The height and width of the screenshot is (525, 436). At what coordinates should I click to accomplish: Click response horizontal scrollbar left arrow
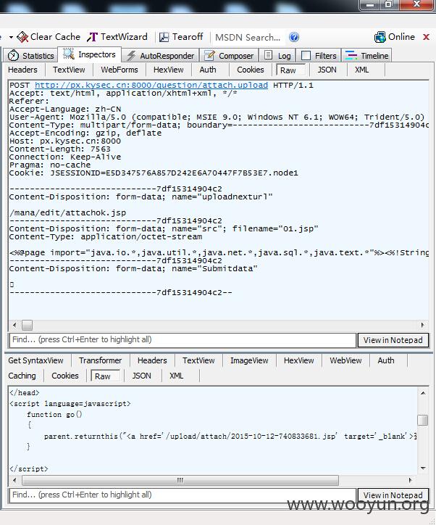click(14, 480)
